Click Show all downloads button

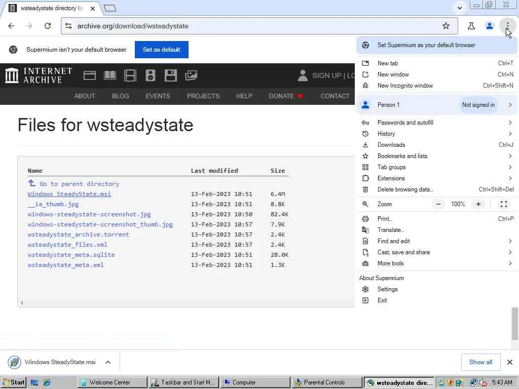(480, 362)
